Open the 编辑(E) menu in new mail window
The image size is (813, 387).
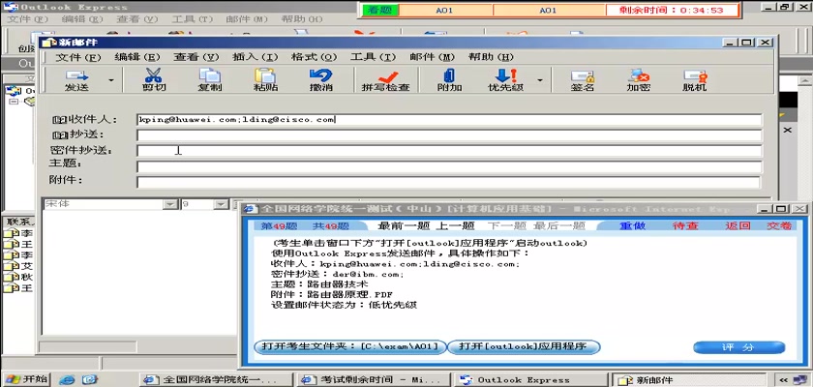coord(137,57)
